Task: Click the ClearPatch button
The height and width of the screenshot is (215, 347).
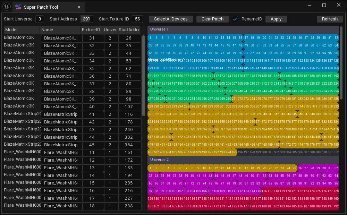Action: pos(212,19)
